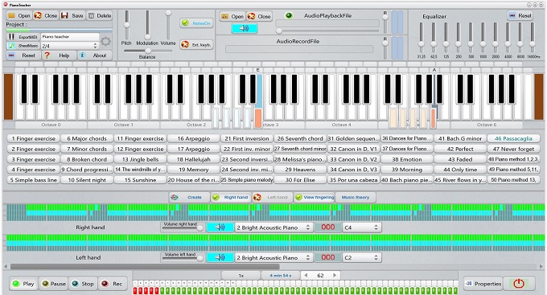Choose lesson 38 Emotion
Image resolution: width=547 pixels, height=295 pixels.
pyautogui.click(x=407, y=159)
